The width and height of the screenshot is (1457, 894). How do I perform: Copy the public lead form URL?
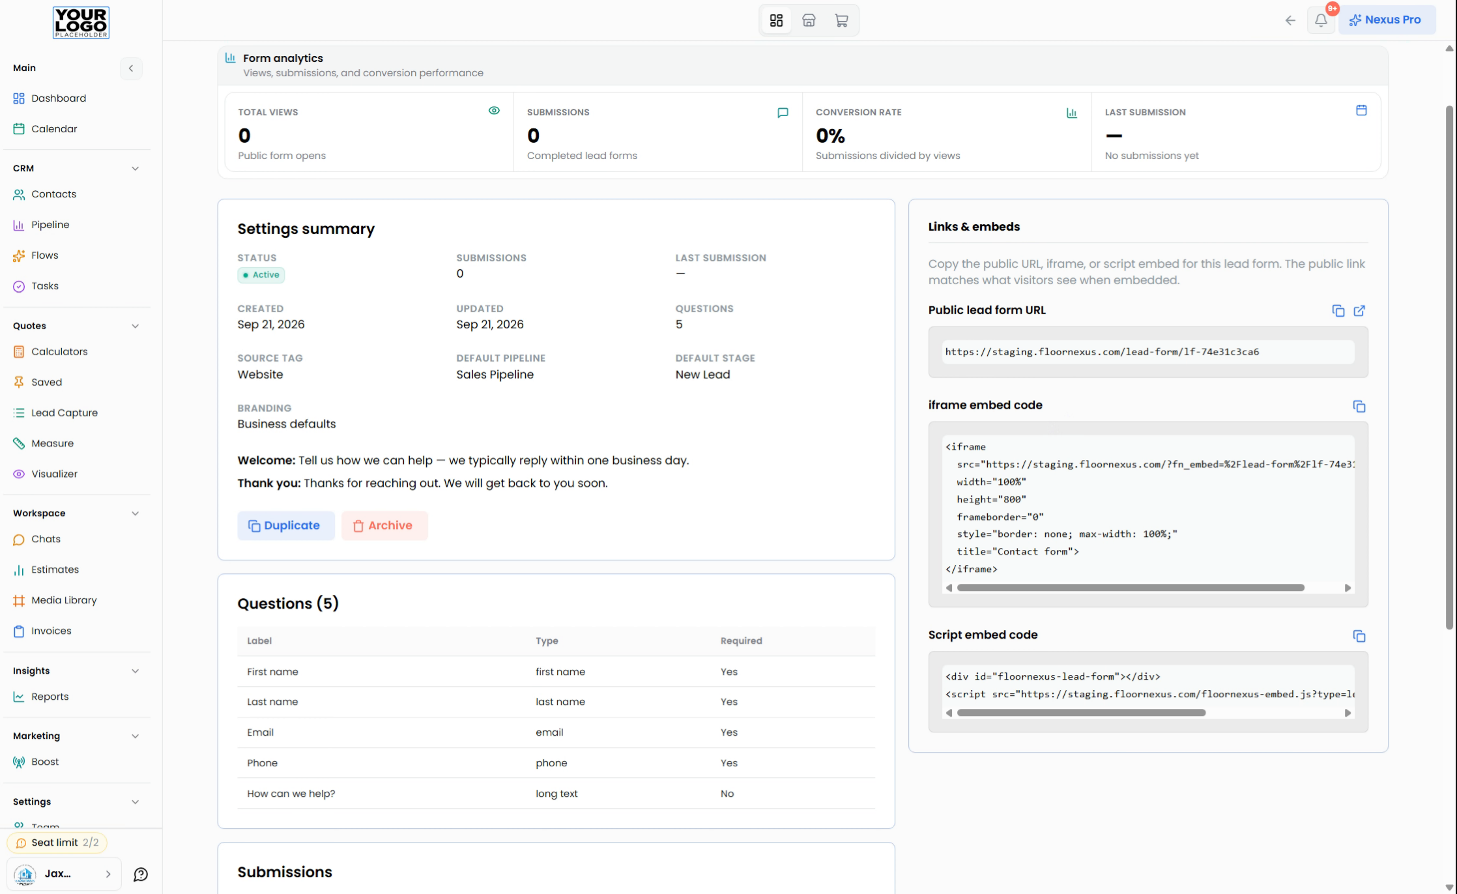pyautogui.click(x=1338, y=311)
